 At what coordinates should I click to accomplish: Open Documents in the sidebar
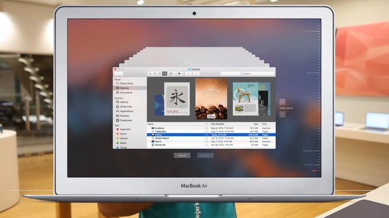(x=129, y=93)
